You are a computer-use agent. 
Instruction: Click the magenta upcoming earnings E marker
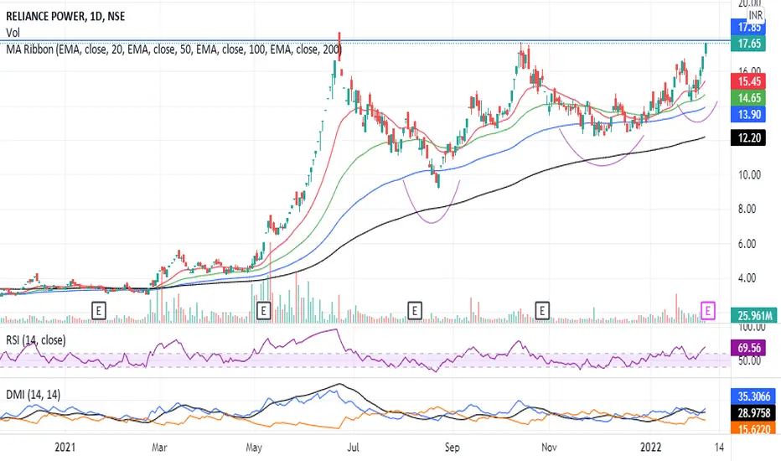click(x=708, y=310)
